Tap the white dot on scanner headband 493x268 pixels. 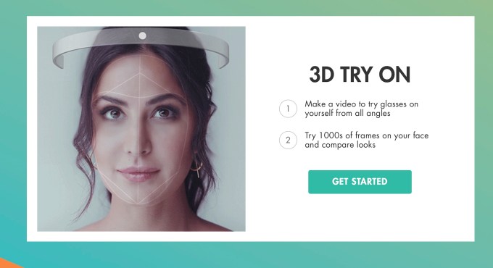[142, 35]
